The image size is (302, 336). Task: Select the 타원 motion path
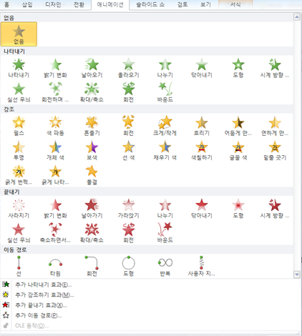coord(55,267)
